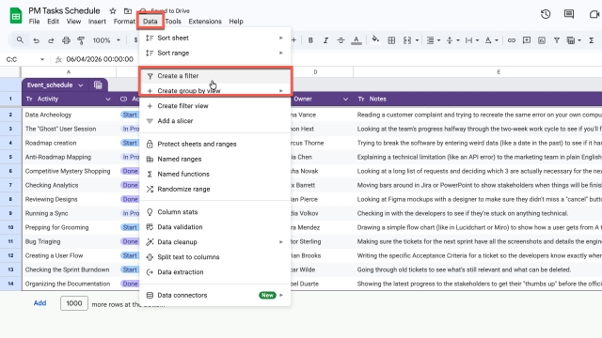Viewport: 602px width, 338px height.
Task: Open the functions sigma icon
Action: (592, 40)
